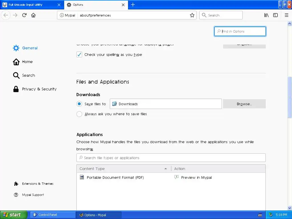292x219 pixels.
Task: Open the Library icon in toolbar
Action: tap(266, 15)
